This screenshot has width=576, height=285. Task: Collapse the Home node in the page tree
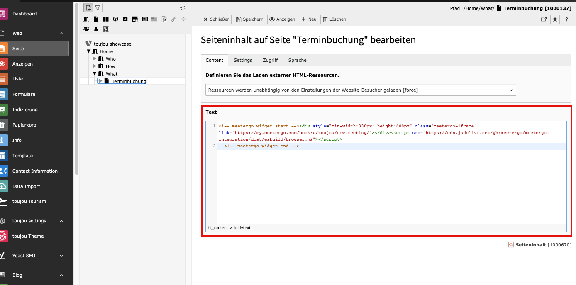(x=89, y=51)
